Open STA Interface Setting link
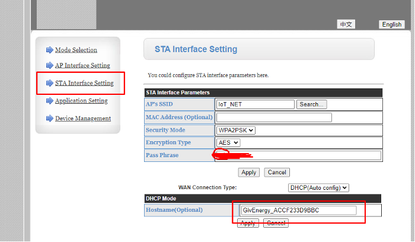The image size is (415, 242). (x=84, y=83)
